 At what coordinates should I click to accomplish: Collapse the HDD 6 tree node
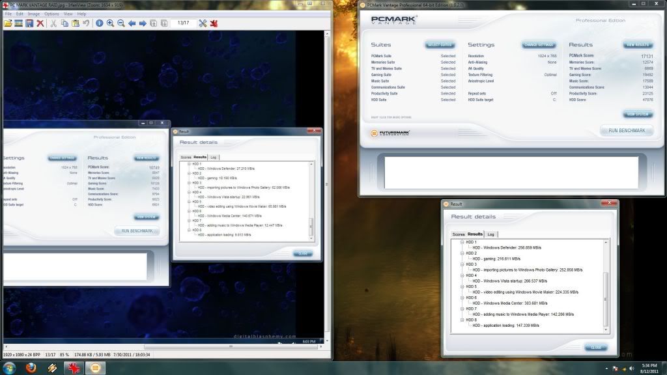pos(462,298)
